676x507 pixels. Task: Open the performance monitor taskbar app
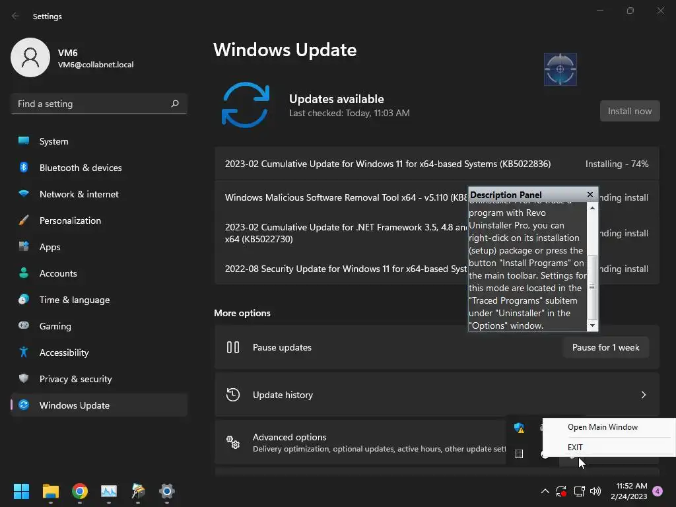click(x=109, y=491)
